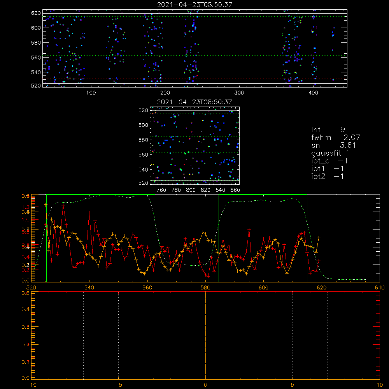Click the '820' x-axis label of the middle plot

(x=206, y=190)
